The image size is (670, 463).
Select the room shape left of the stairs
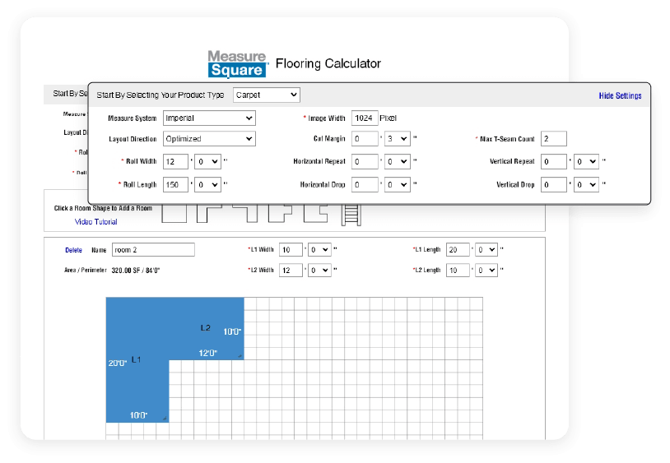tap(317, 213)
